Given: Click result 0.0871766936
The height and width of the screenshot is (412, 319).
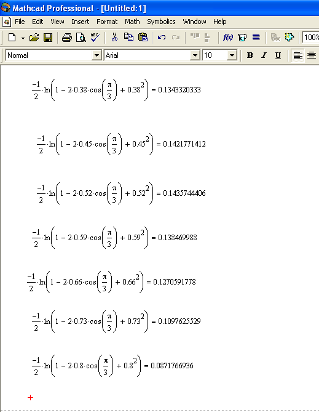Looking at the screenshot, I should (x=172, y=365).
